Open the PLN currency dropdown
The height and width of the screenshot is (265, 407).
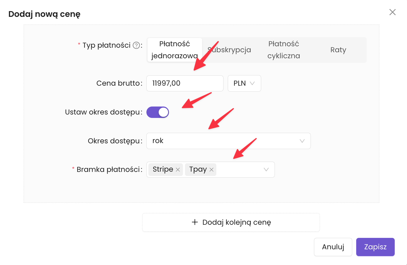[x=244, y=83]
